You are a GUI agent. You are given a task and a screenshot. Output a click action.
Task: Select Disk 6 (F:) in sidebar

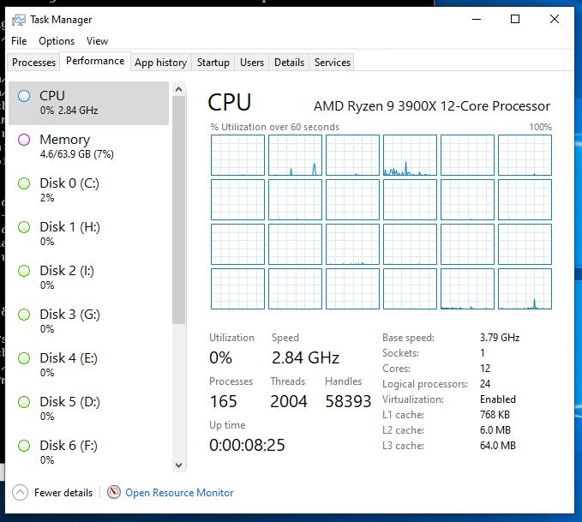[x=88, y=453]
